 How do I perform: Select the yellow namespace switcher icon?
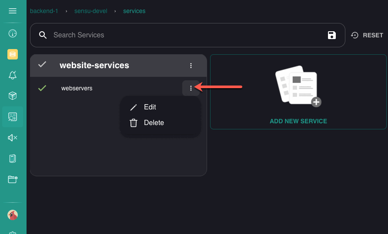(13, 54)
